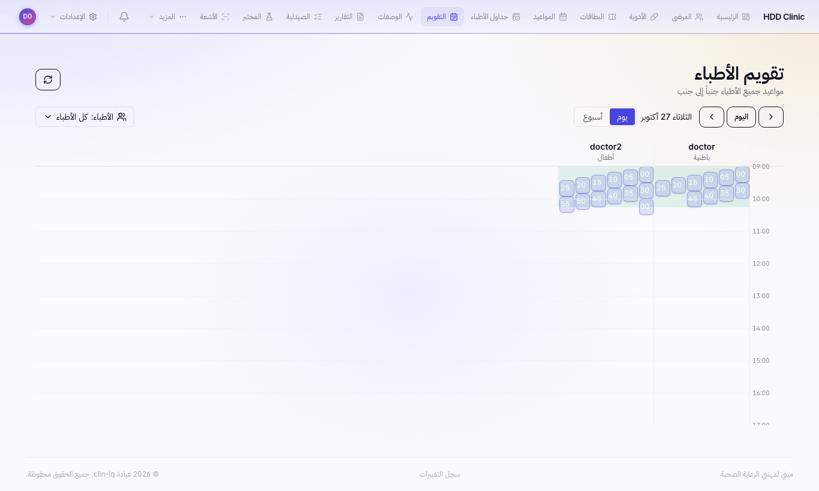Select the 15 slot under doctor
Image resolution: width=819 pixels, height=491 pixels.
pos(694,183)
